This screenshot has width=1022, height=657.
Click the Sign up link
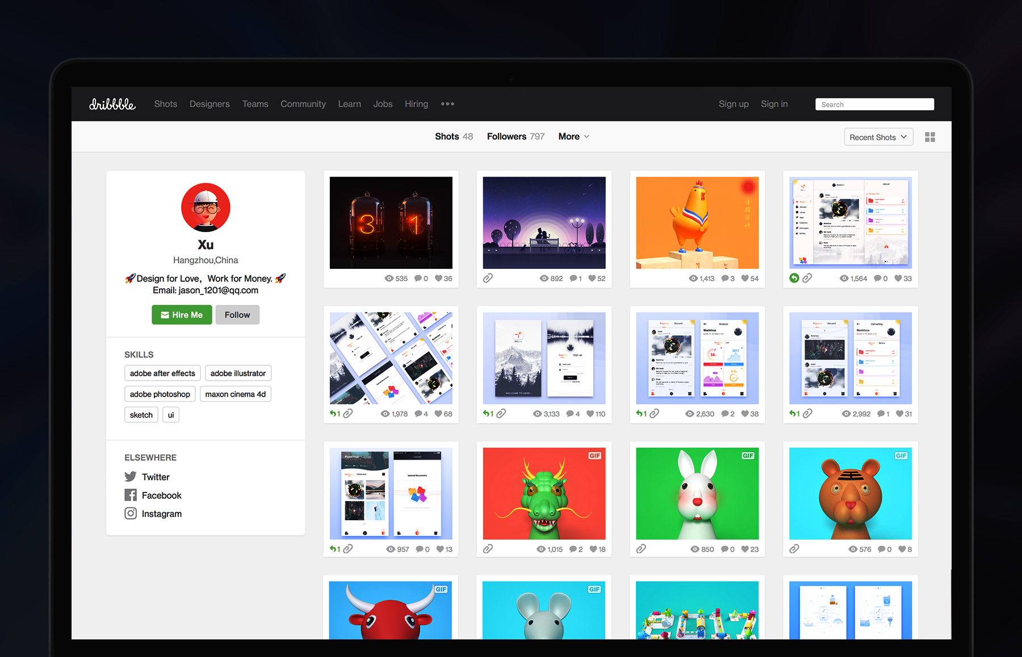click(x=734, y=104)
